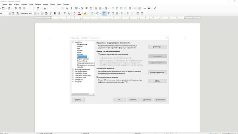Click the tree panel horizontal scrollbar
Image resolution: width=238 pixels, height=134 pixels.
(81, 94)
